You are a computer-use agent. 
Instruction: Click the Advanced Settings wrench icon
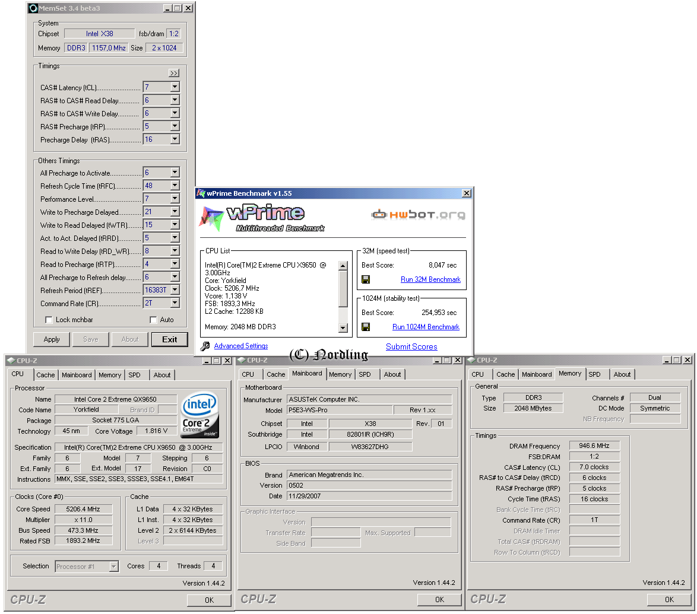coord(205,346)
